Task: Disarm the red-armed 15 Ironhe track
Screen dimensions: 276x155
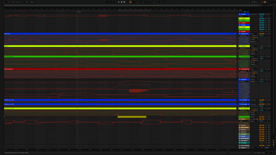Action: click(269, 104)
